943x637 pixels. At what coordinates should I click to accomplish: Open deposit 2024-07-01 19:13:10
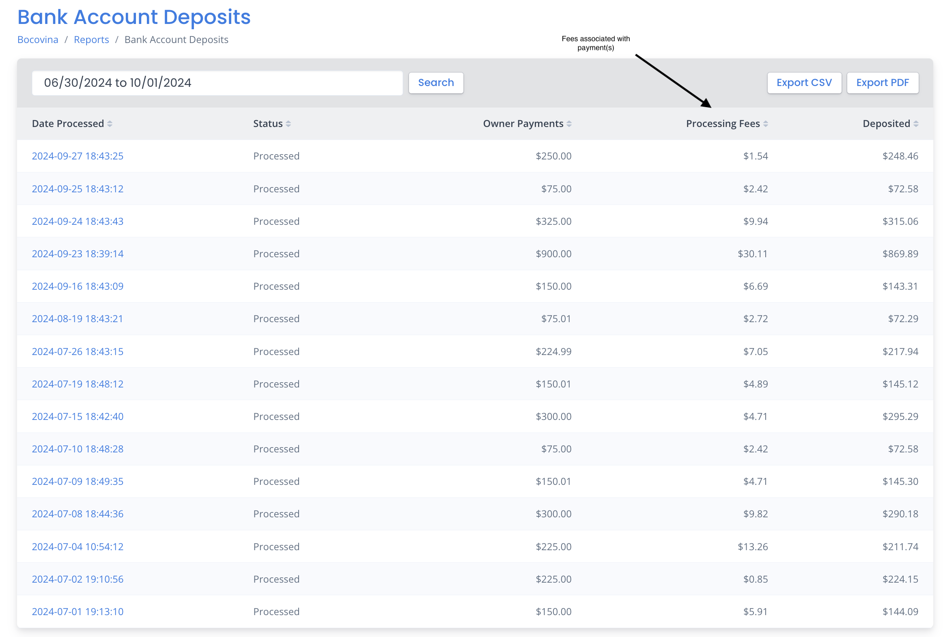78,611
